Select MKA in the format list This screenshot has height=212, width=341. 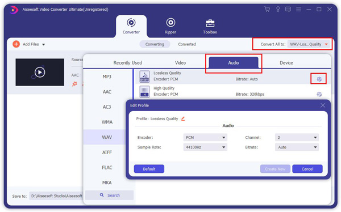pos(107,183)
